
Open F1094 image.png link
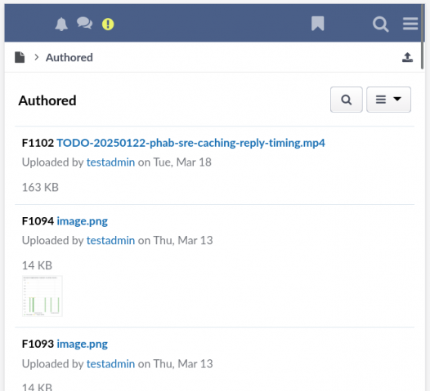(x=83, y=221)
